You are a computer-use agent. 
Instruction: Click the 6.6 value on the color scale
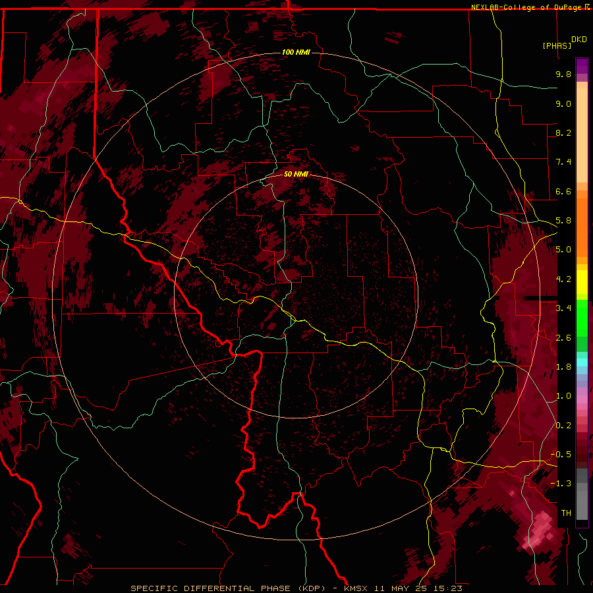tap(563, 191)
